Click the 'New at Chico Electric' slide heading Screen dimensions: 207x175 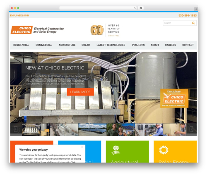55,68
